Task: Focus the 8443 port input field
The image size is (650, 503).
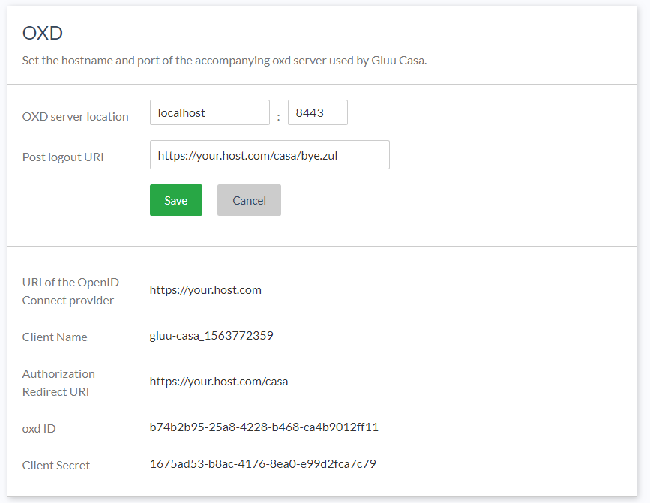Action: tap(317, 112)
